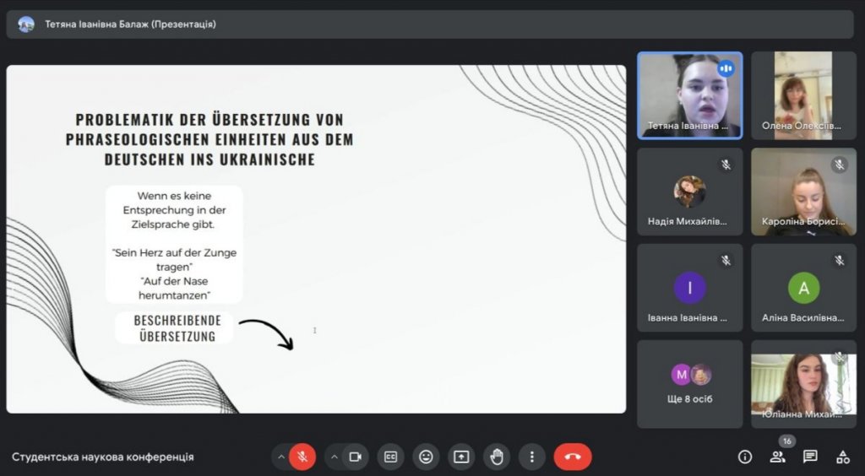Open the 'Ще 8 осіб' overflow tile
Viewport: 865px width, 476px height.
689,384
